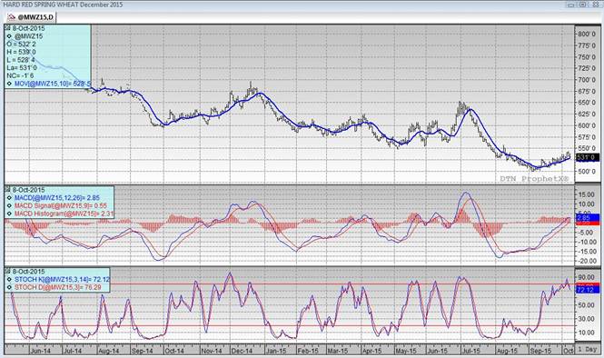Click the blue 2.85 MACD value flag
604x358 pixels.
click(587, 218)
